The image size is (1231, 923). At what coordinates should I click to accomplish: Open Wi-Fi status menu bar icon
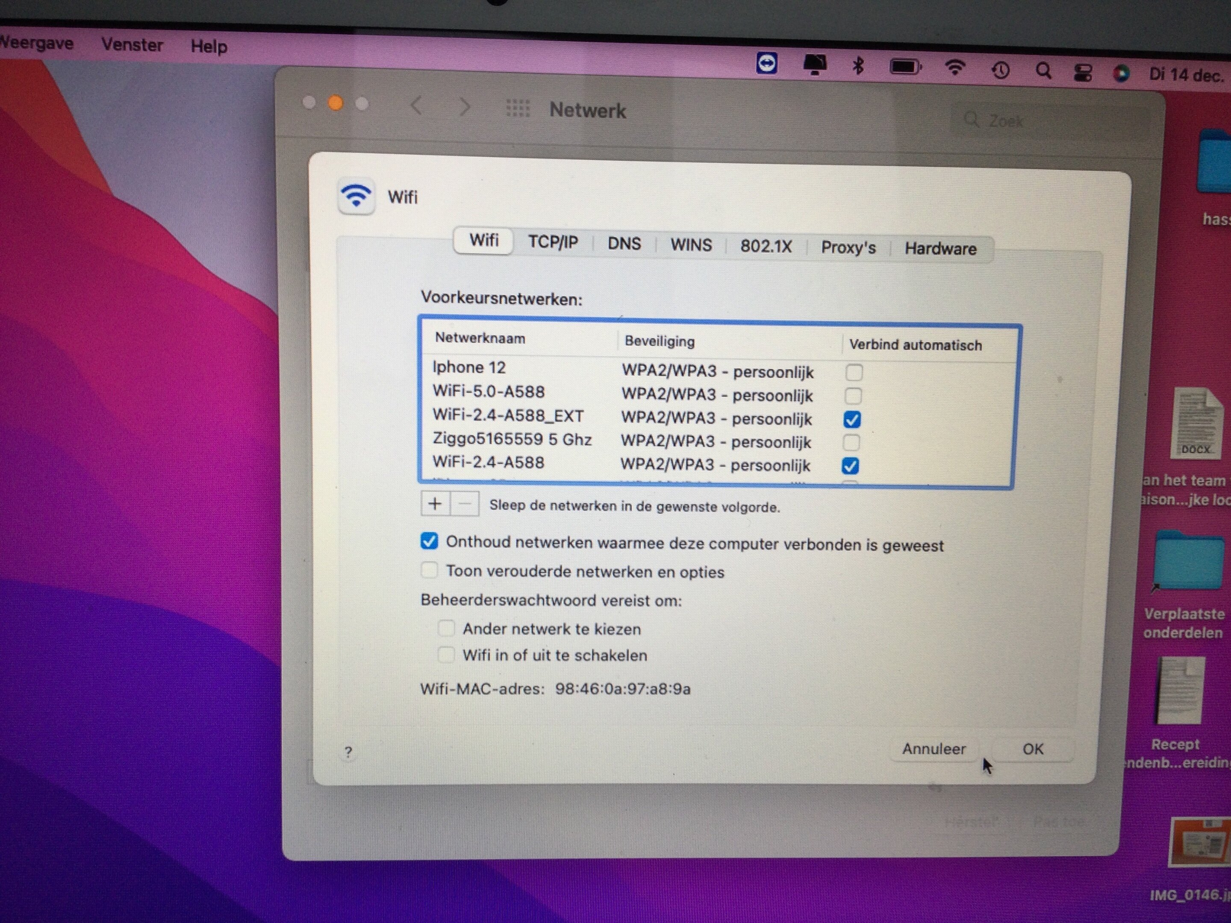(x=955, y=68)
